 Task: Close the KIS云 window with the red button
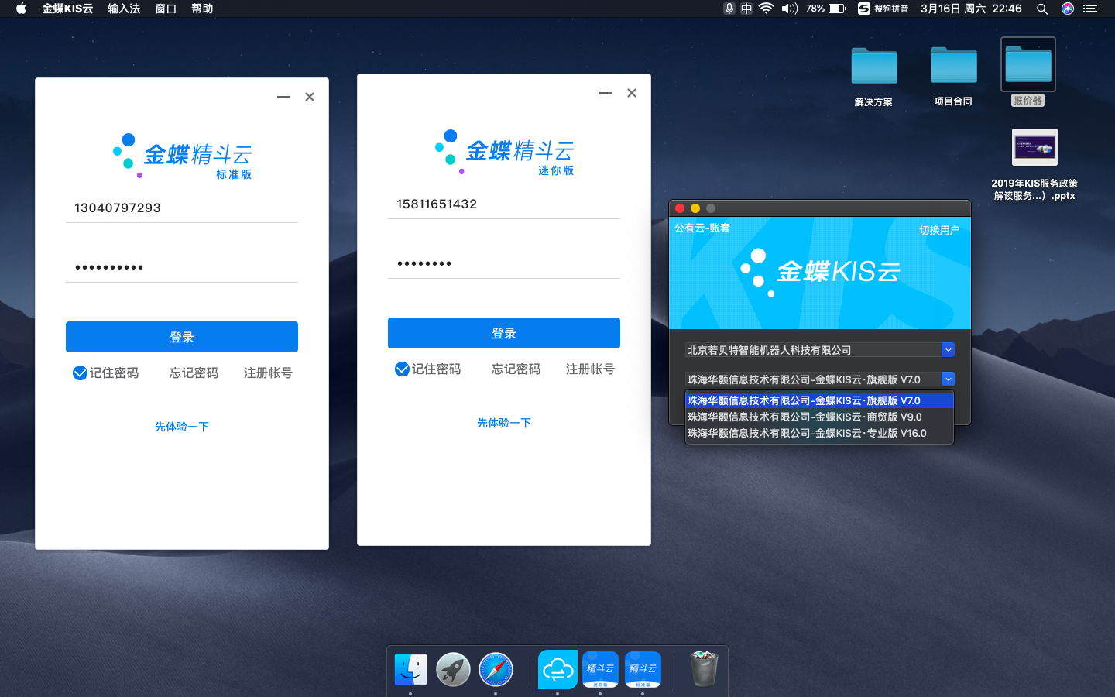point(680,208)
